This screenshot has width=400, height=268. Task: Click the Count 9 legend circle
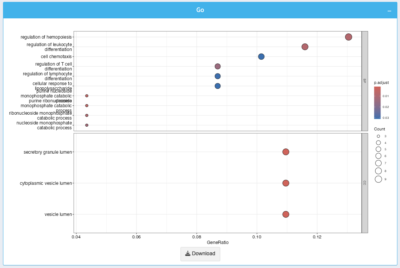tap(378, 179)
